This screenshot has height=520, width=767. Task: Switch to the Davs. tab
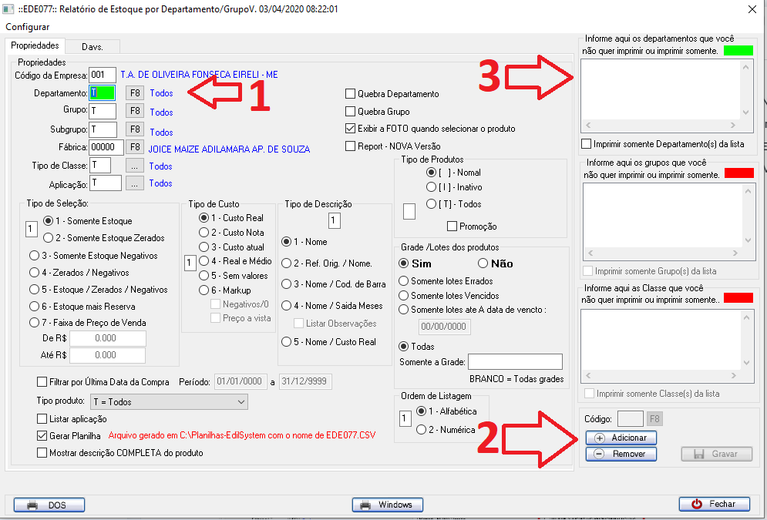click(x=93, y=46)
